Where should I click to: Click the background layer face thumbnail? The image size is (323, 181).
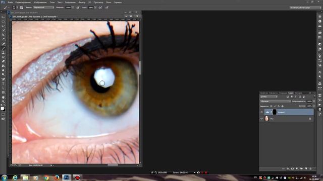click(266, 119)
